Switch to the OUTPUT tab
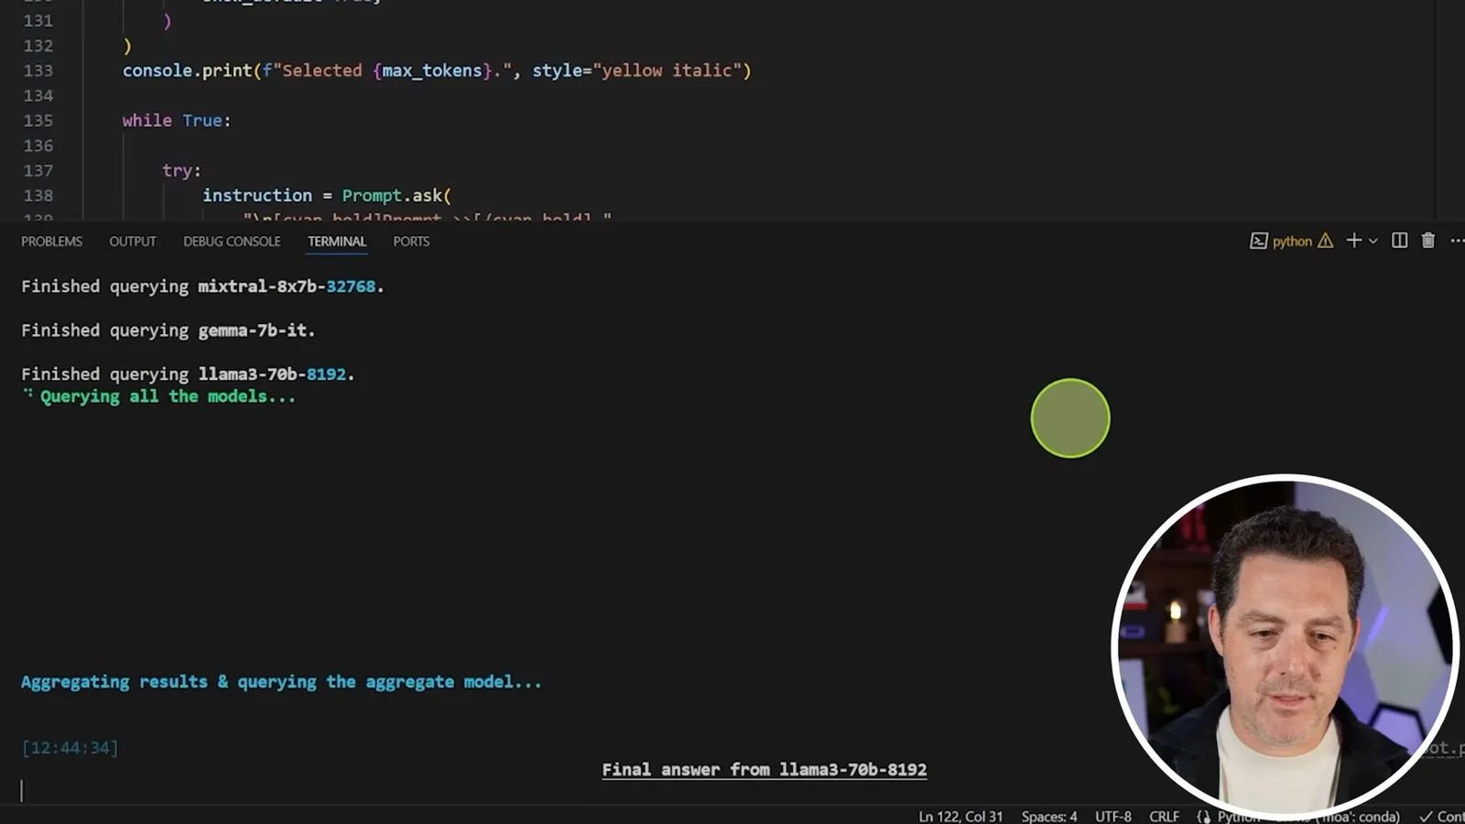 [133, 242]
